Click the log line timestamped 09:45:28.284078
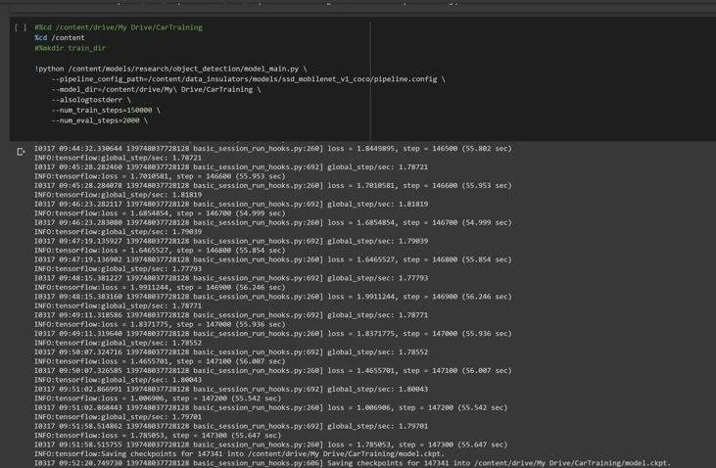Image resolution: width=716 pixels, height=468 pixels. pos(273,185)
